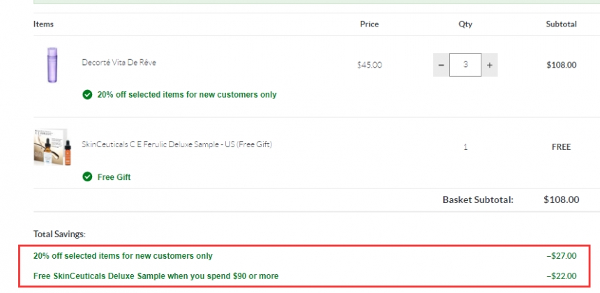Open SkinCeuticals C E Ferulic Deluxe Sample link
This screenshot has width=600, height=293.
point(177,144)
